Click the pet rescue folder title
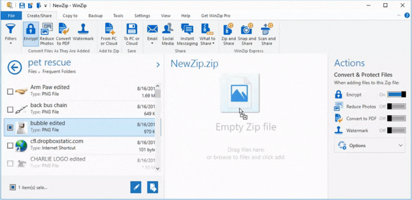The height and width of the screenshot is (200, 412). pyautogui.click(x=49, y=62)
